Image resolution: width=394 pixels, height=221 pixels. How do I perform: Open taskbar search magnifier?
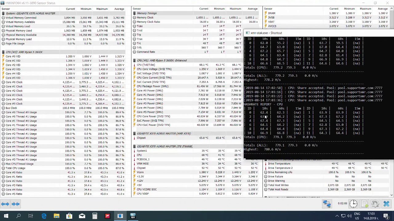coord(18,216)
